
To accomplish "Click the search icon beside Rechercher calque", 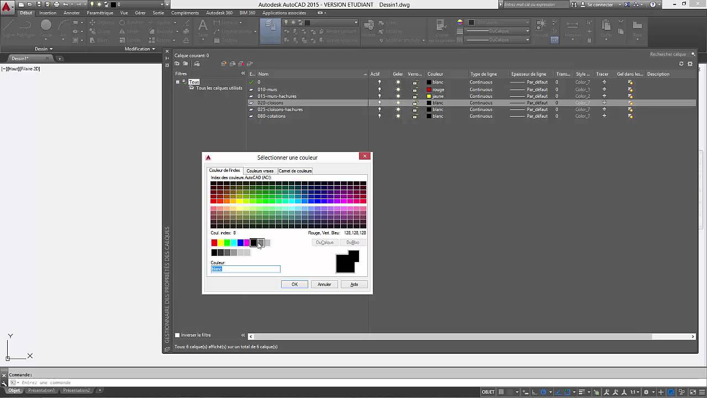I will [694, 54].
